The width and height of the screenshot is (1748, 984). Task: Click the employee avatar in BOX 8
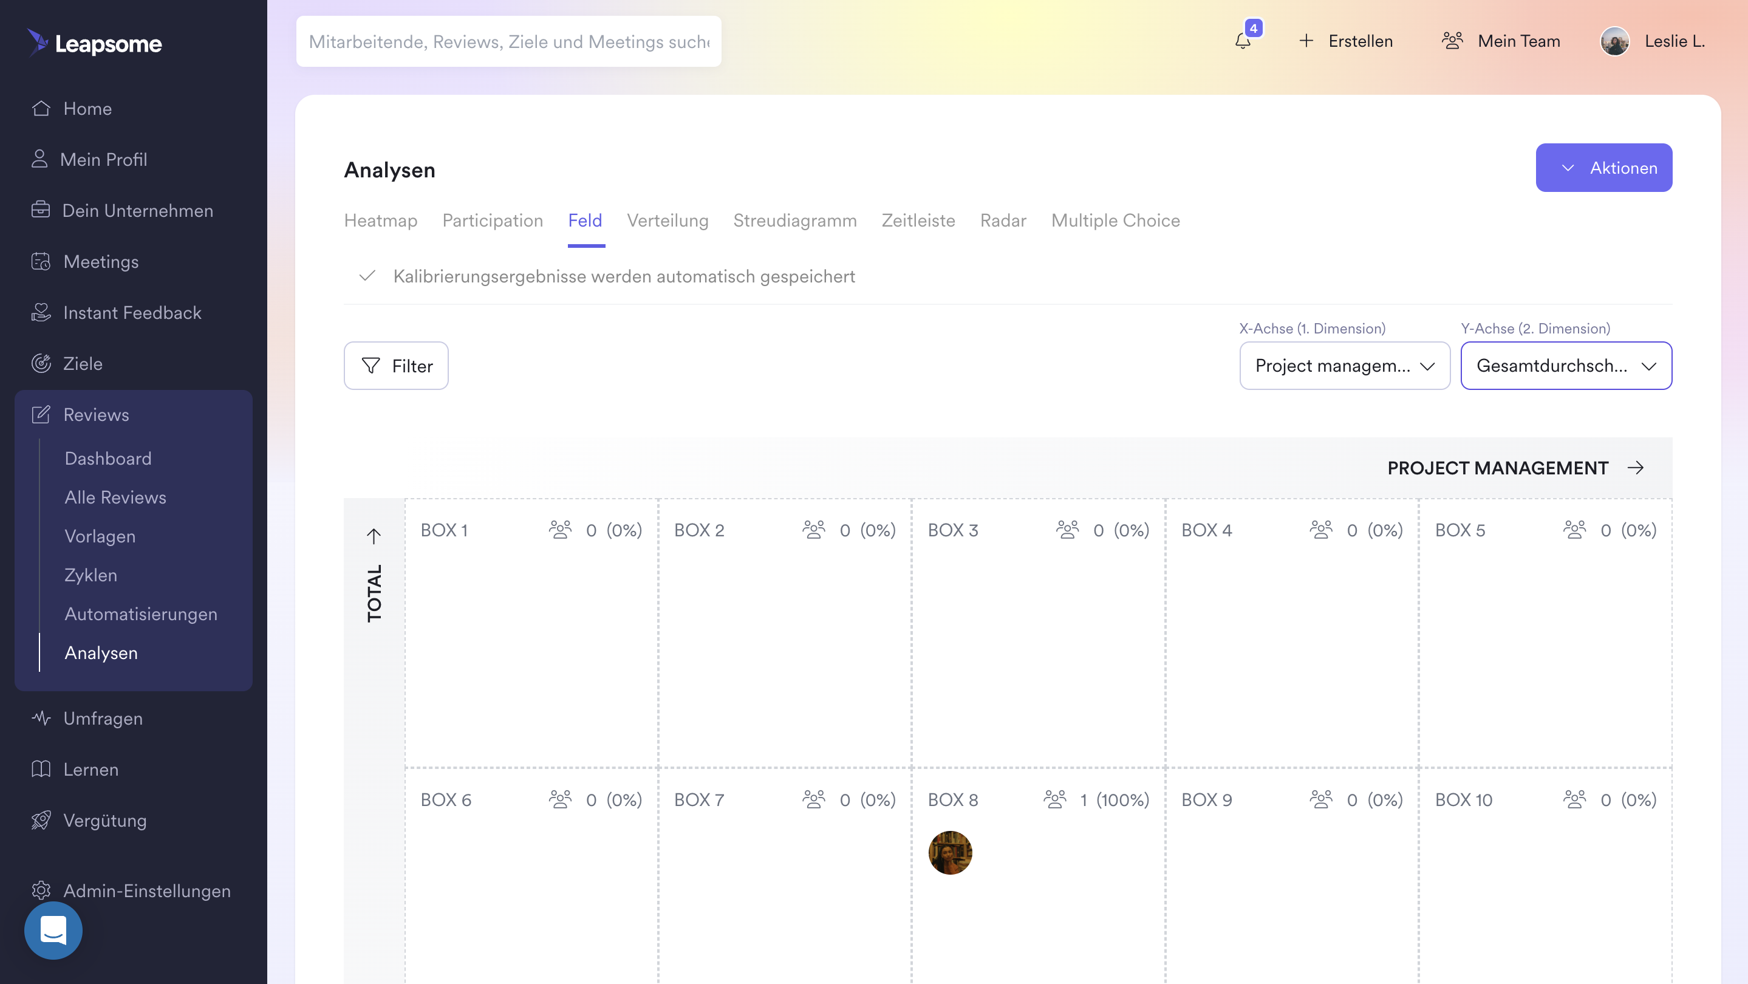pos(950,852)
